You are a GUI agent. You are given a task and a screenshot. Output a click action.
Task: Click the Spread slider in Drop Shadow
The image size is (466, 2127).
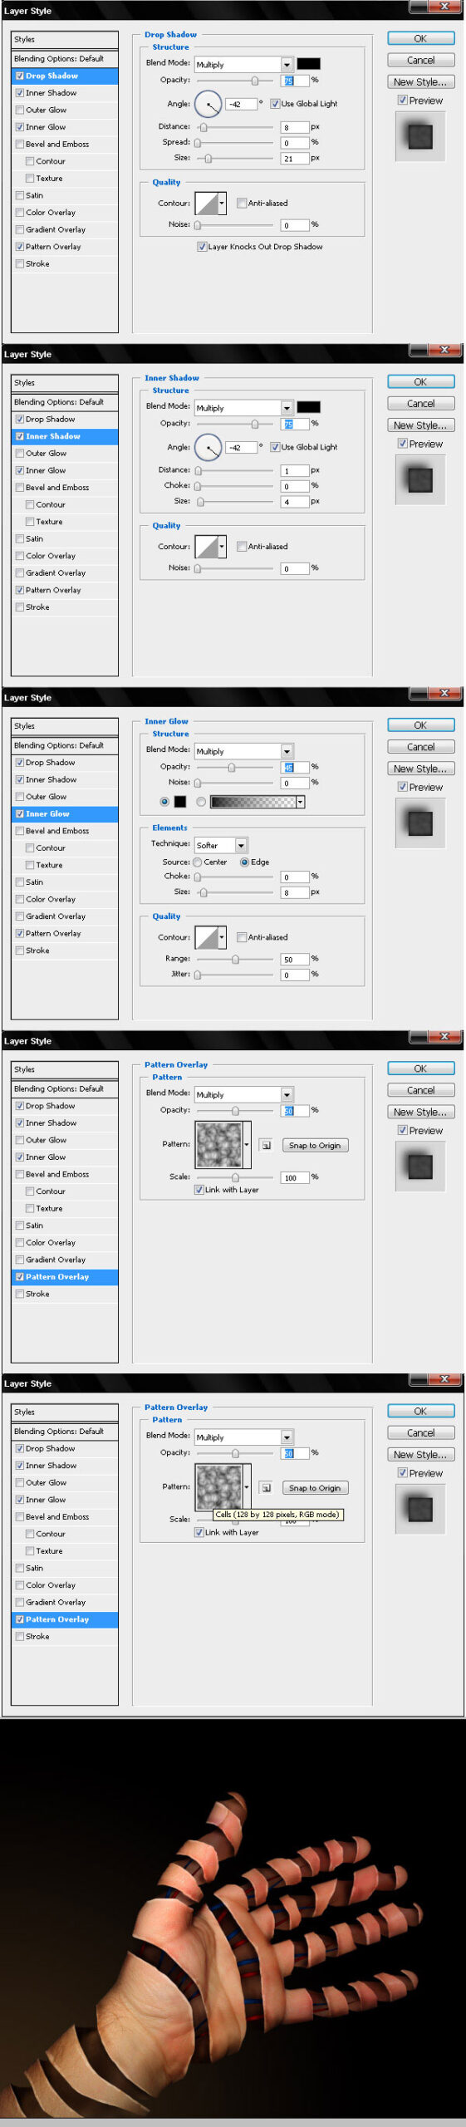pyautogui.click(x=234, y=143)
